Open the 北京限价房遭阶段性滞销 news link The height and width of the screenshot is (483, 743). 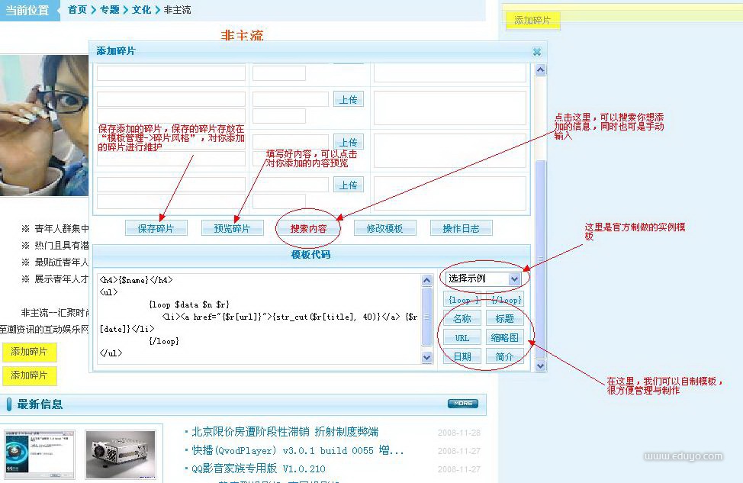point(285,432)
